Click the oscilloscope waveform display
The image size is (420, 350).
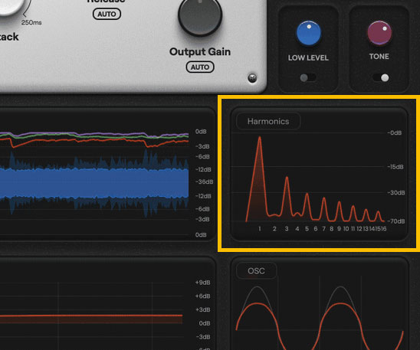point(320,313)
